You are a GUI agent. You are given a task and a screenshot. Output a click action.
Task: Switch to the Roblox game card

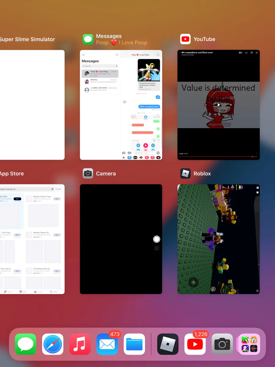[218, 239]
